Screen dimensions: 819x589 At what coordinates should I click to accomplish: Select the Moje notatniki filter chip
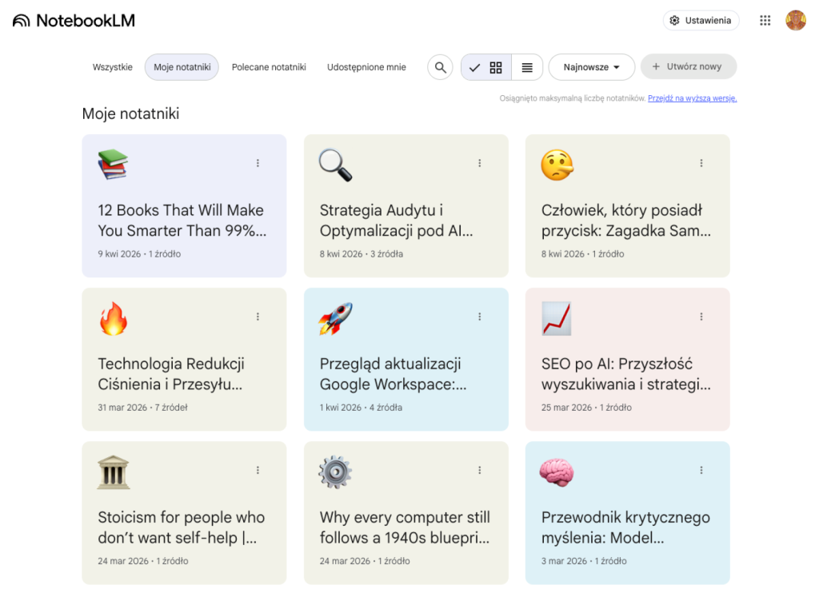182,67
